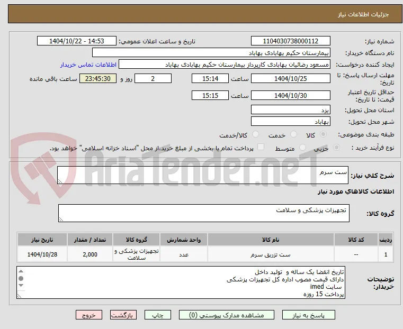Viewport: 403px width, 329px height.
Task: Click the remaining time field 23:45:30
Action: point(98,78)
